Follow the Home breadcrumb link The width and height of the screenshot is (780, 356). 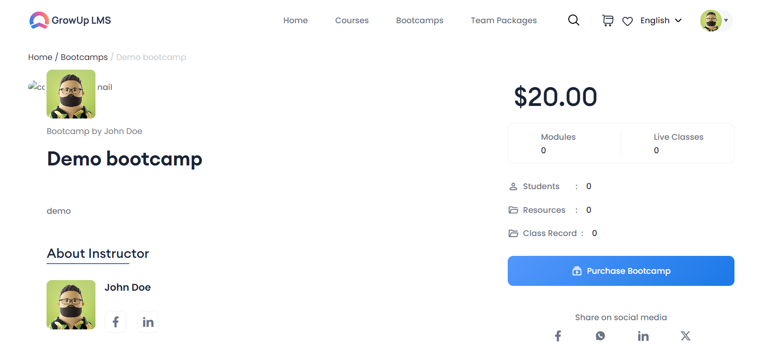tap(40, 57)
